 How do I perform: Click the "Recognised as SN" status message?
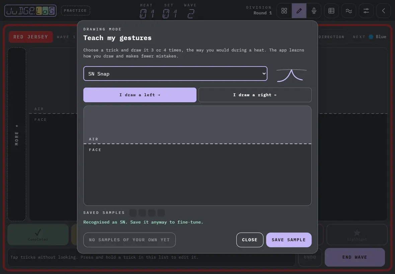pyautogui.click(x=143, y=222)
